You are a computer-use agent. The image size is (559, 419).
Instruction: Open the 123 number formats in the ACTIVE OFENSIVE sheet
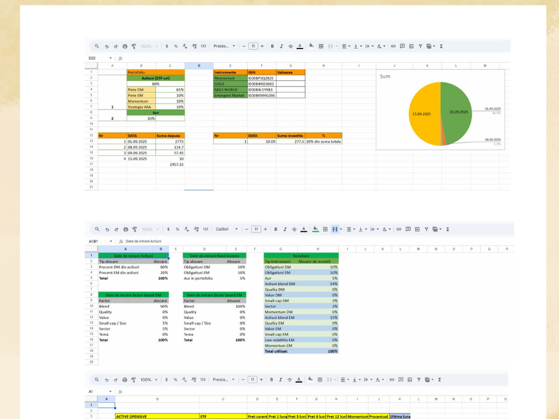pos(203,380)
